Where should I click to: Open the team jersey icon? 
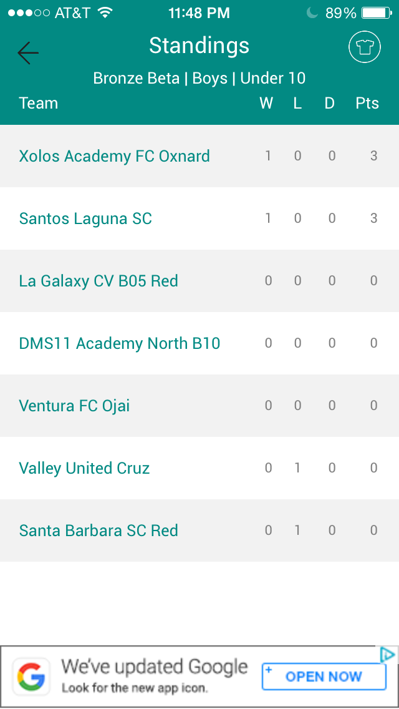coord(365,47)
